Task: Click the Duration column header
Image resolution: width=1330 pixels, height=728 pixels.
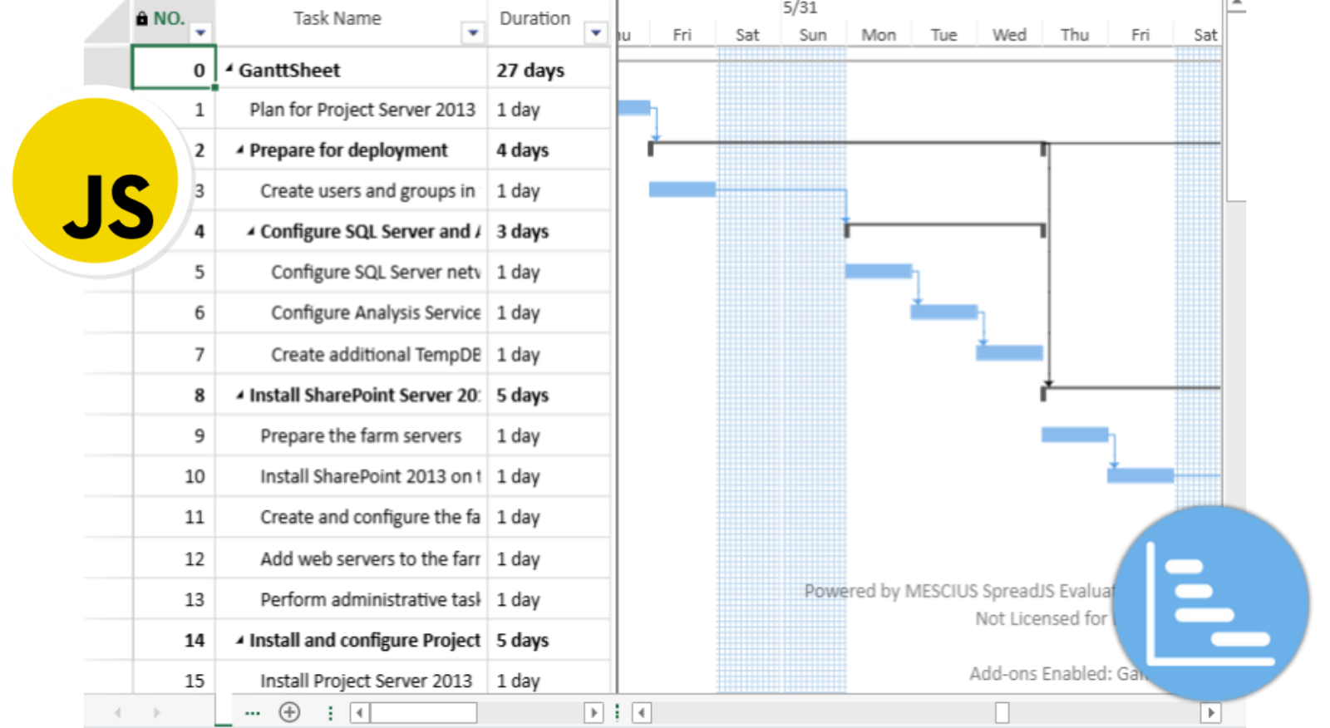Action: (x=534, y=18)
